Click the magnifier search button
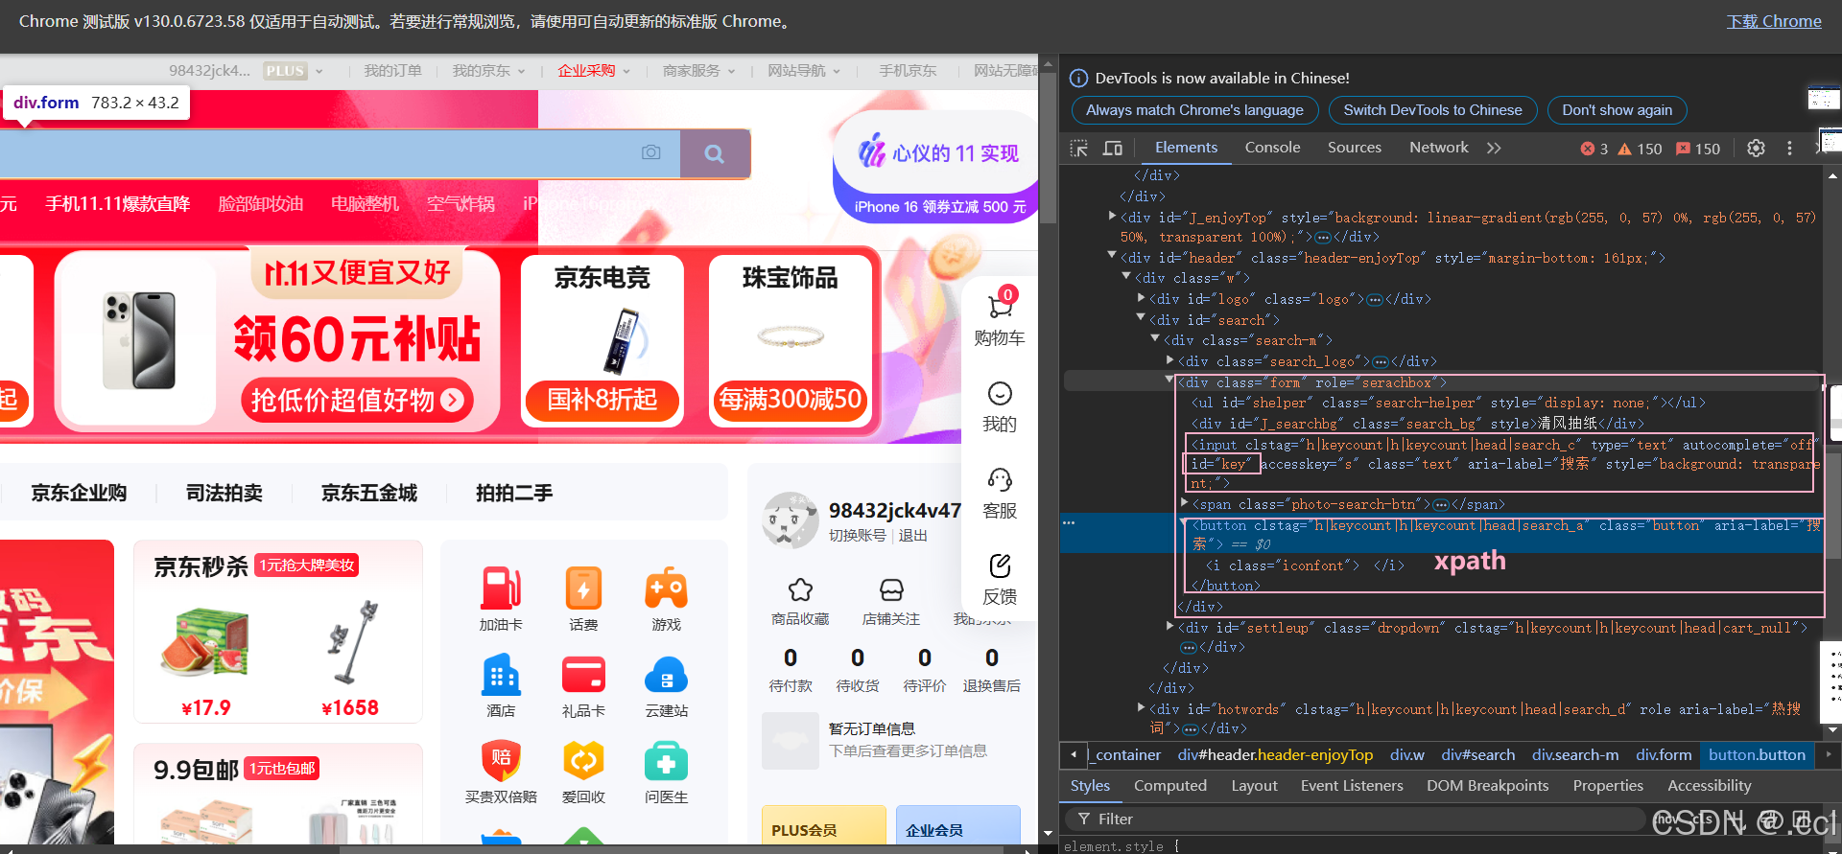This screenshot has width=1842, height=854. [715, 153]
